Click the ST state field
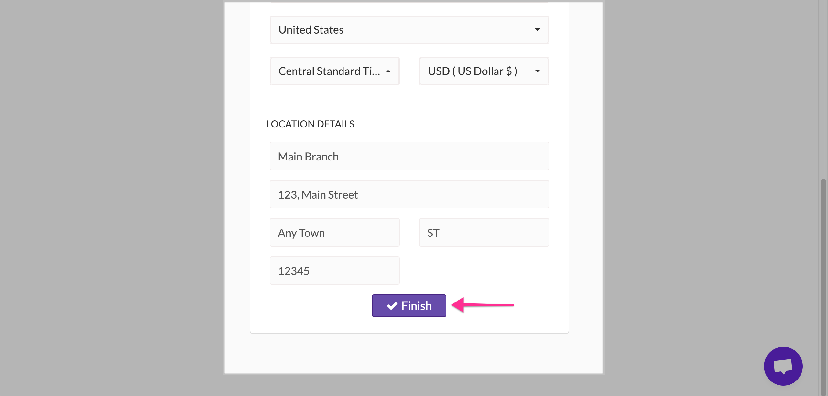Screen dimensions: 828x396 484,233
